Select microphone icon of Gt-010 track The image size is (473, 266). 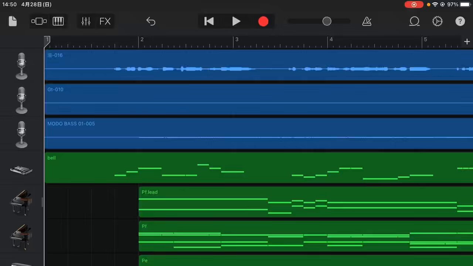21,100
